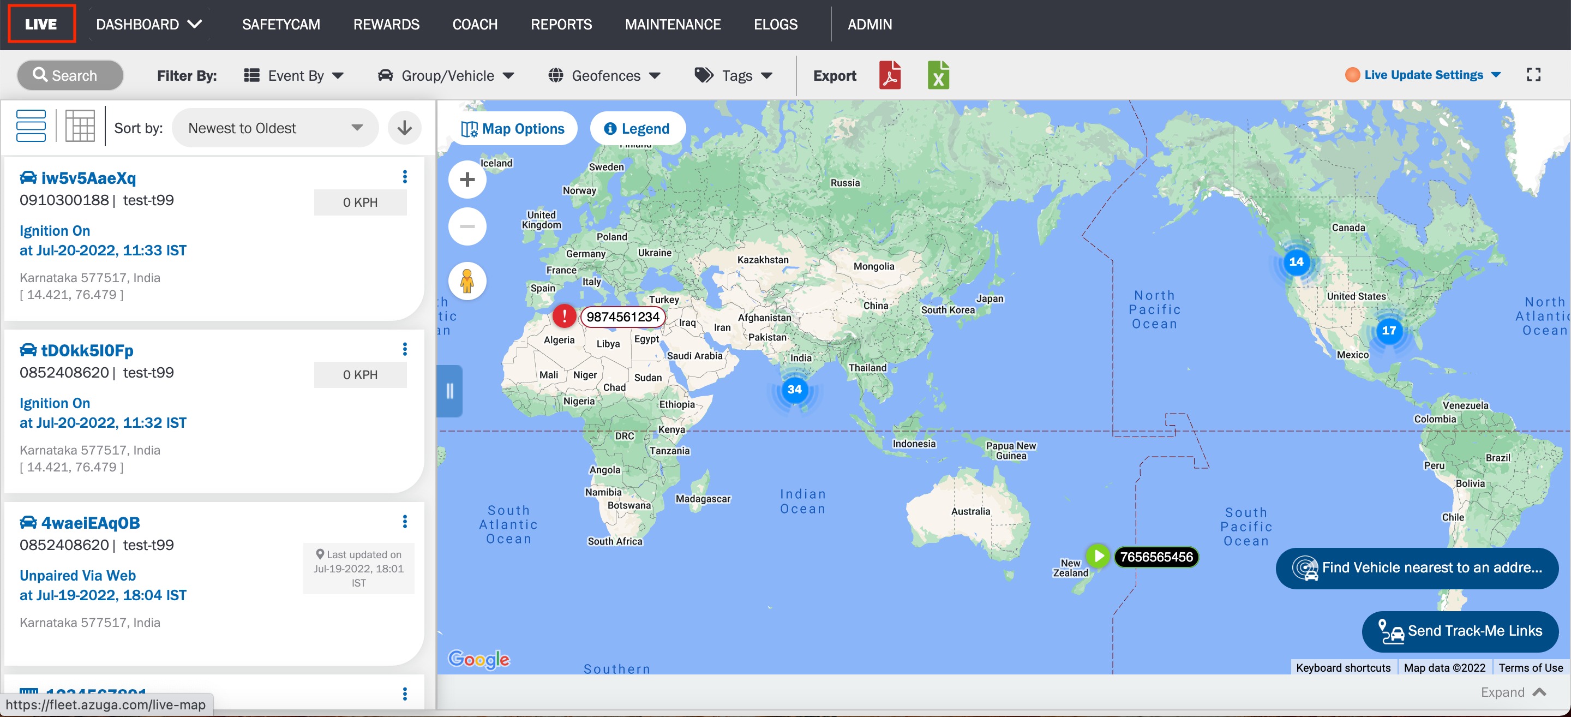Export vehicle list as PDF
The height and width of the screenshot is (717, 1571).
coord(890,75)
